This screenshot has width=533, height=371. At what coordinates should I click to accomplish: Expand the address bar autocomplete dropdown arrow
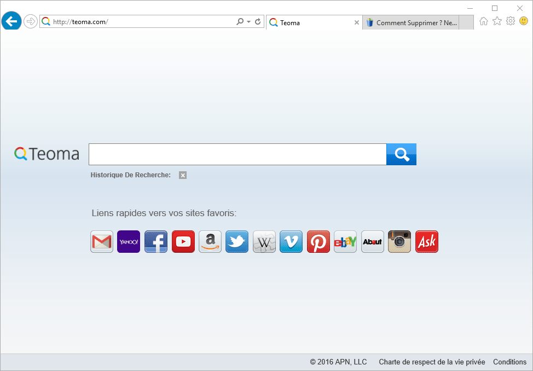249,22
